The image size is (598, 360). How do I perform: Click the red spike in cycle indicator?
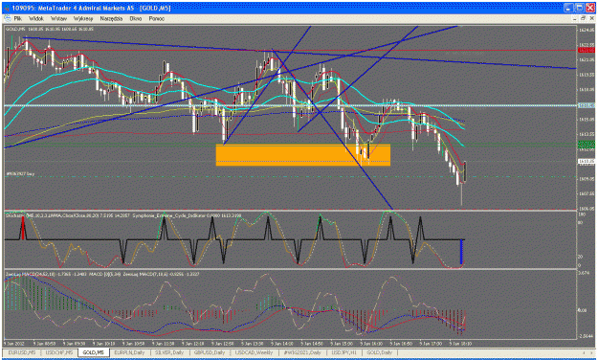[23, 228]
